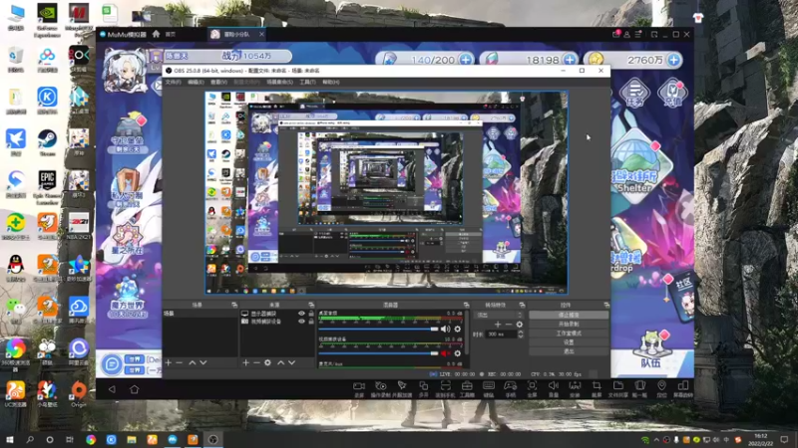Move the scene up in OBS scenes panel
798x448 pixels.
(x=192, y=362)
